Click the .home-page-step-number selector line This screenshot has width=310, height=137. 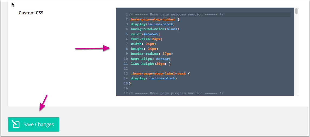(154, 19)
